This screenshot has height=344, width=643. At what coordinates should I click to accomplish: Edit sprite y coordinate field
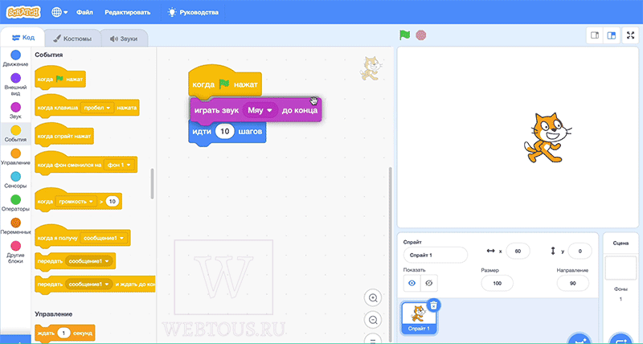click(x=580, y=251)
